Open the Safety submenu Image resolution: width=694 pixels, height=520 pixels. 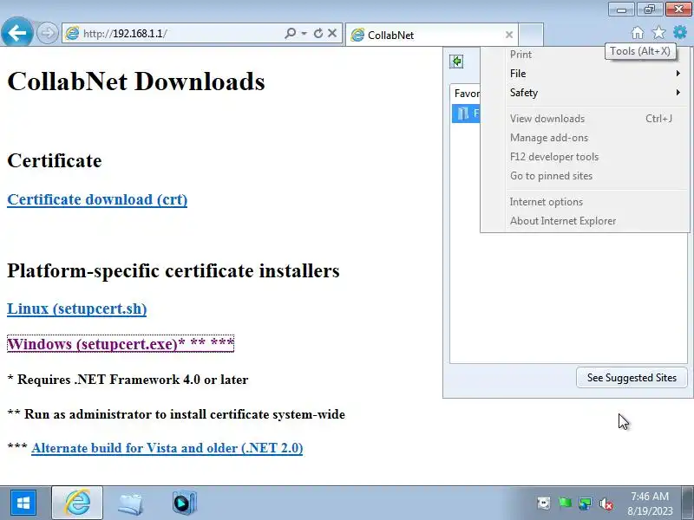585,93
